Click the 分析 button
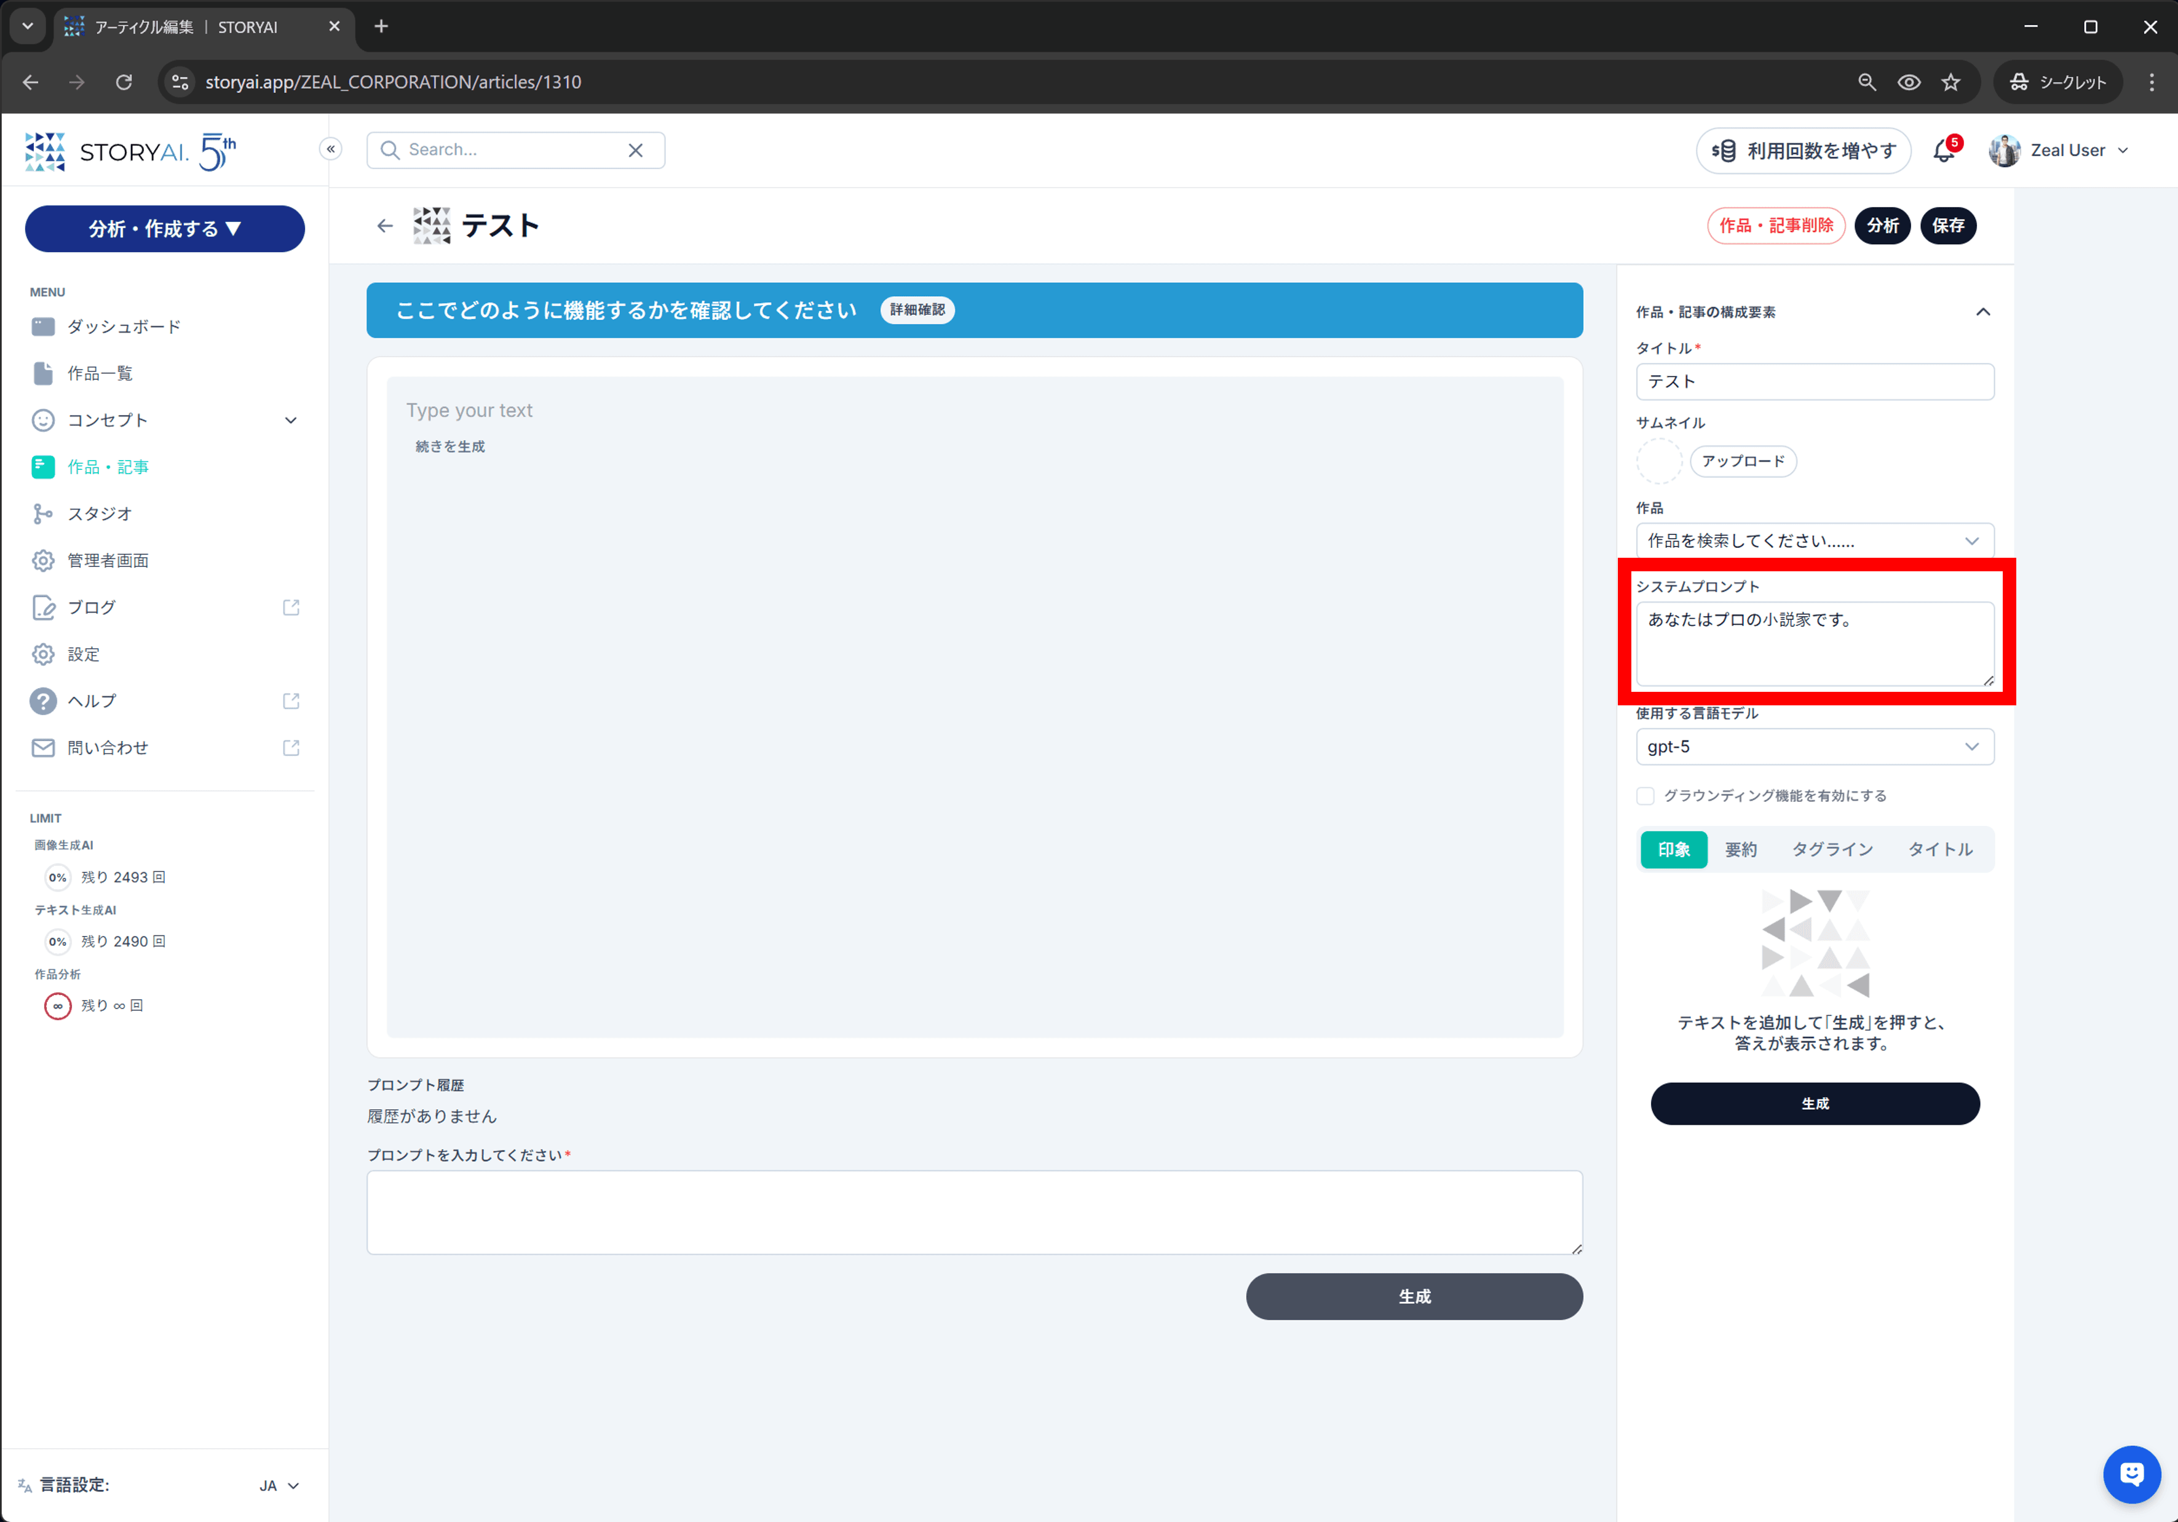Screen dimensions: 2178x1522 (x=1882, y=226)
